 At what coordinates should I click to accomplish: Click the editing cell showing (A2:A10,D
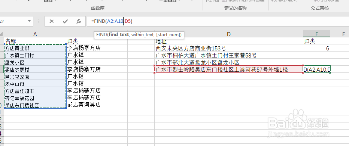click(x=317, y=69)
